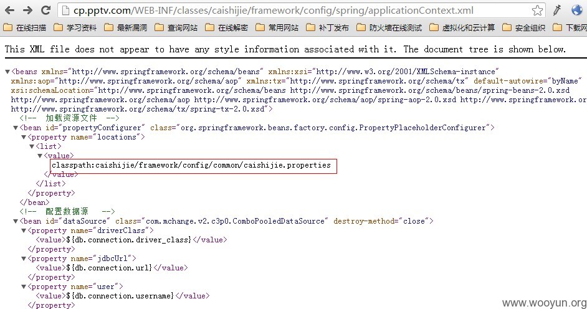Open the 补丁发布 bookmark folder
Image resolution: width=587 pixels, height=309 pixels.
point(328,27)
